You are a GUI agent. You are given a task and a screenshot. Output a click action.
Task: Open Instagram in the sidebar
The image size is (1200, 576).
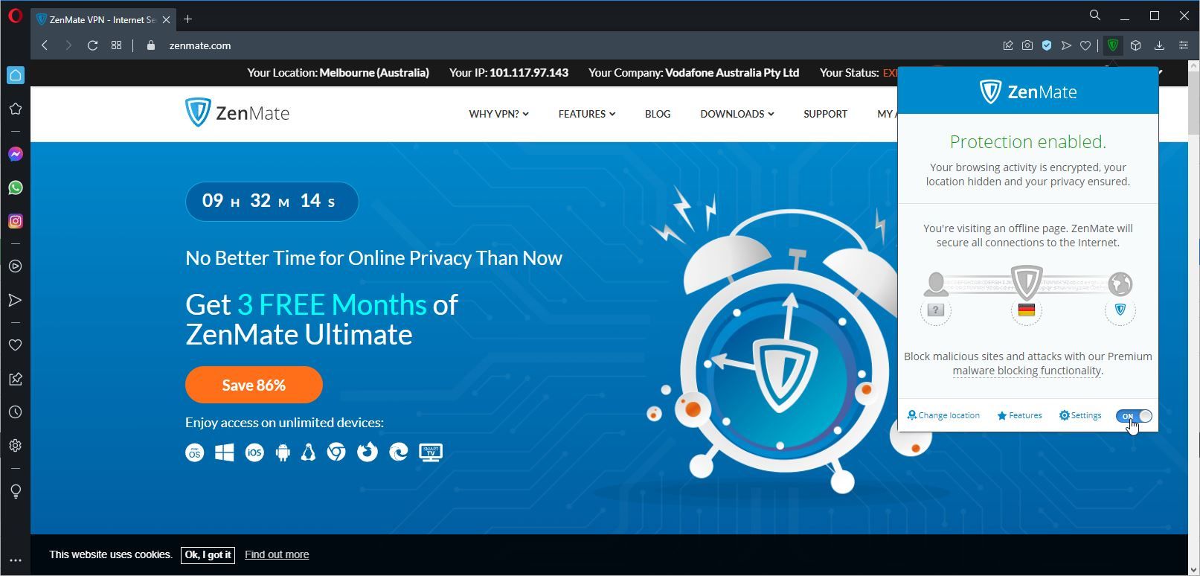click(x=16, y=221)
